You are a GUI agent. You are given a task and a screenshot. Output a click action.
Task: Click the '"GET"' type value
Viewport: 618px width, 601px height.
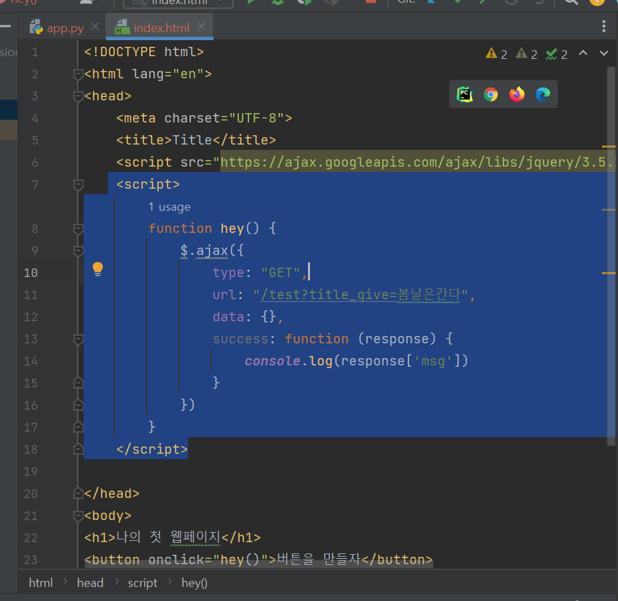[281, 272]
